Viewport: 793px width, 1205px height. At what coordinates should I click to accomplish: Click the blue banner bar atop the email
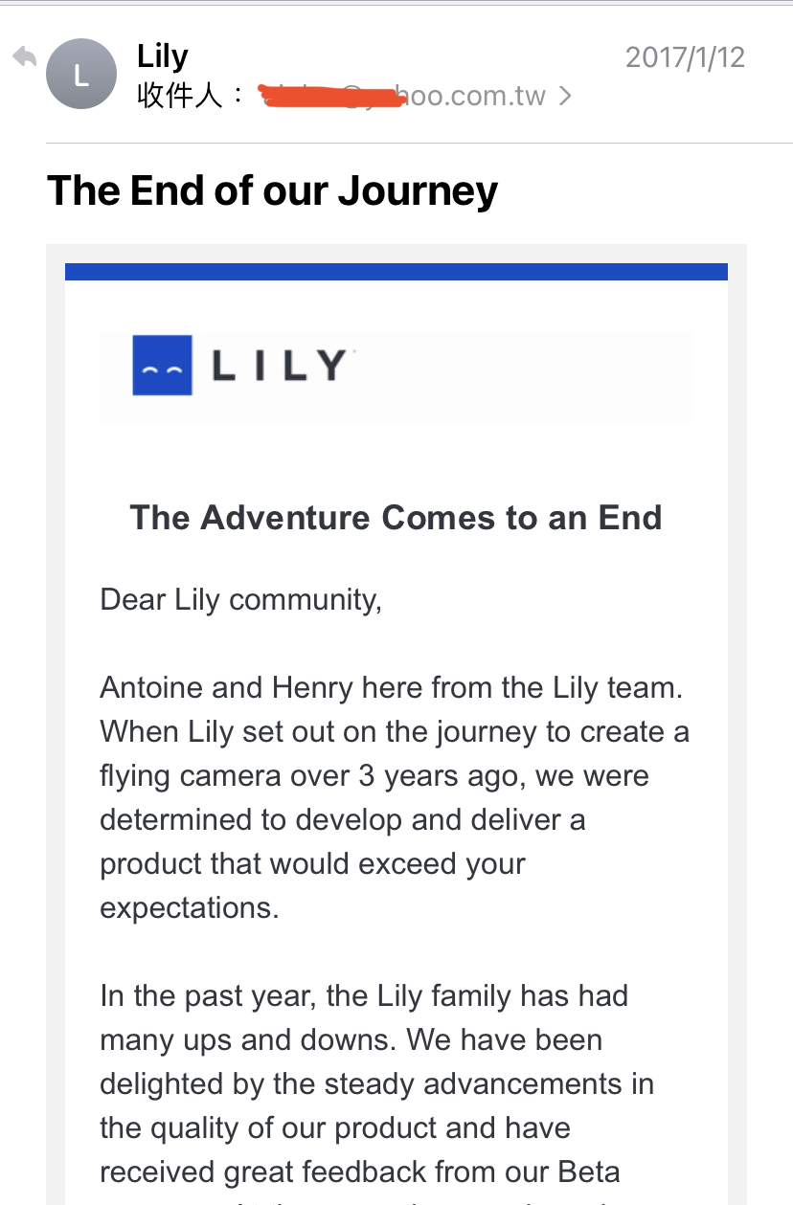[396, 272]
